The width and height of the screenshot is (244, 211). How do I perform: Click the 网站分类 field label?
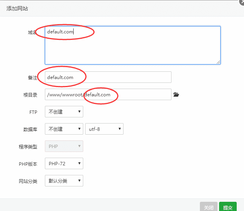pyautogui.click(x=28, y=181)
